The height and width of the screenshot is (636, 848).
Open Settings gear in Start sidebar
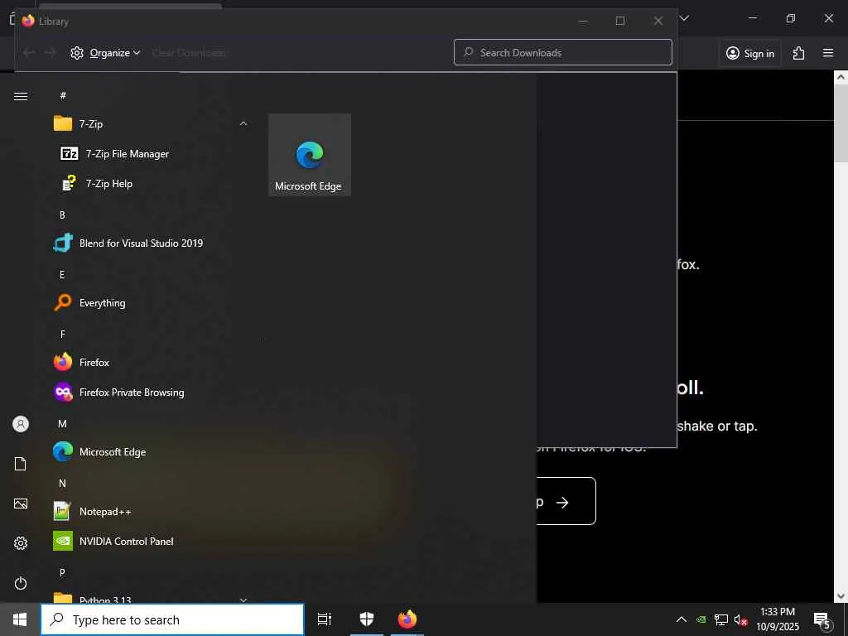21,543
